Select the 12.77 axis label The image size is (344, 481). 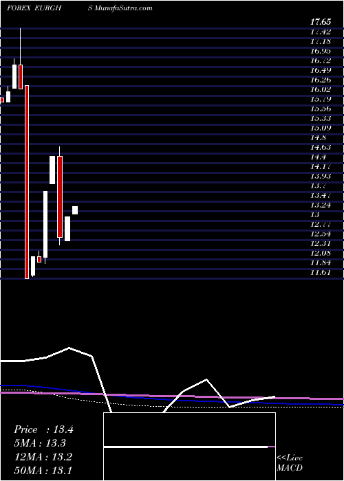pyautogui.click(x=321, y=224)
